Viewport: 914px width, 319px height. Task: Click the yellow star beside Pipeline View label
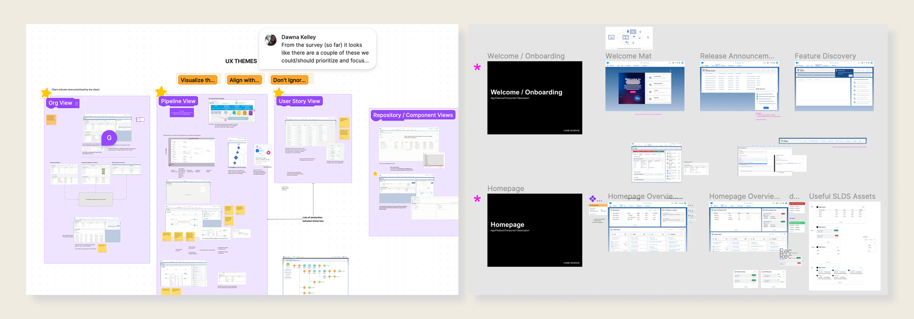161,92
